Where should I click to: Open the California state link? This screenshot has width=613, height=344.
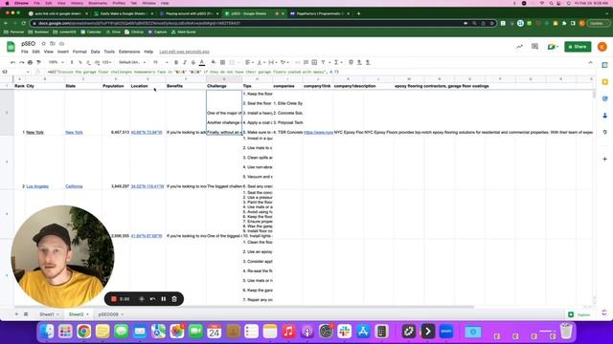74,186
